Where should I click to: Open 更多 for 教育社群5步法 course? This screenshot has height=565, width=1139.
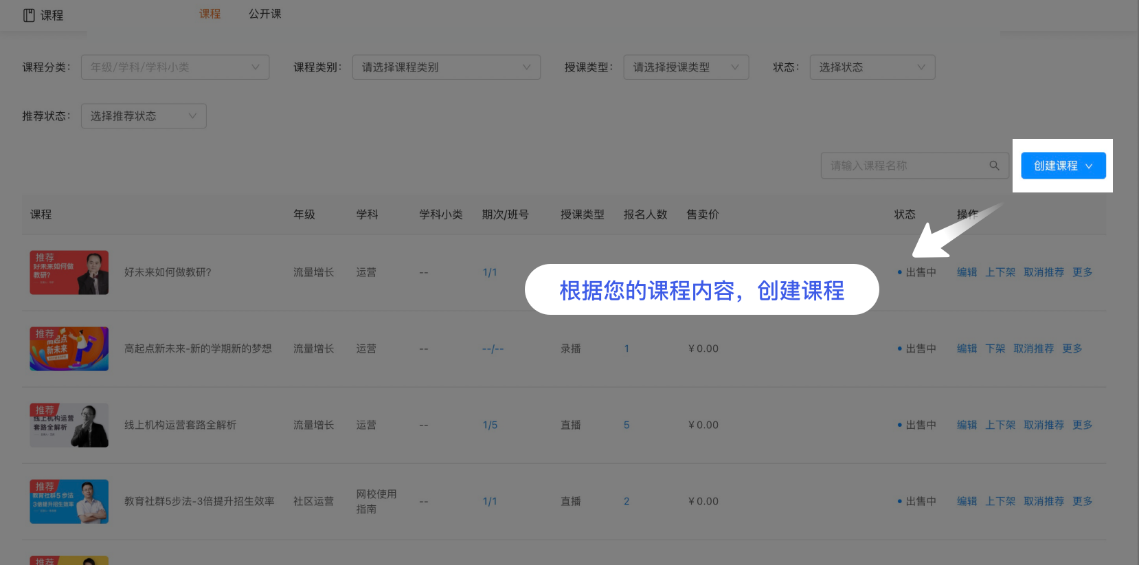[1082, 501]
